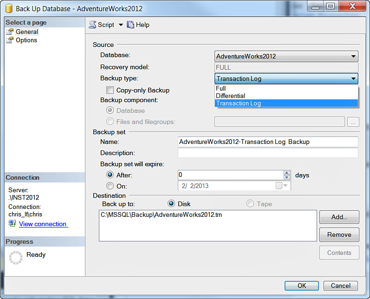370x299 pixels.
Task: Click the database cylinder icon in title bar
Action: (8, 8)
